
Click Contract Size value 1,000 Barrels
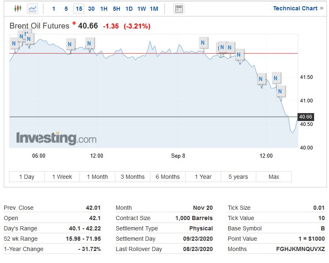click(x=194, y=218)
